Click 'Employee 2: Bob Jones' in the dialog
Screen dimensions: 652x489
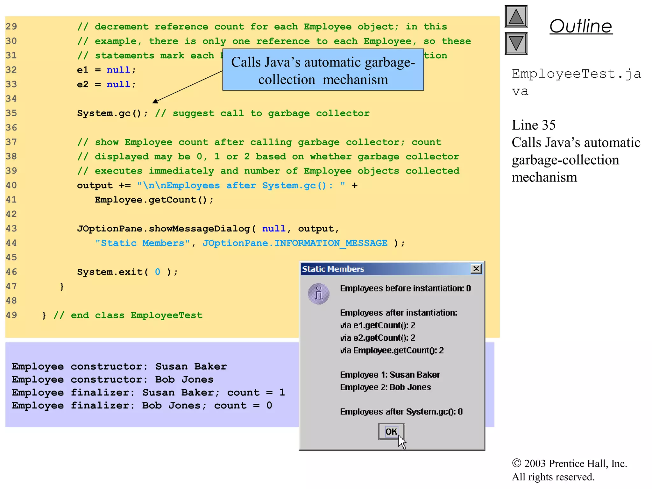coord(386,387)
